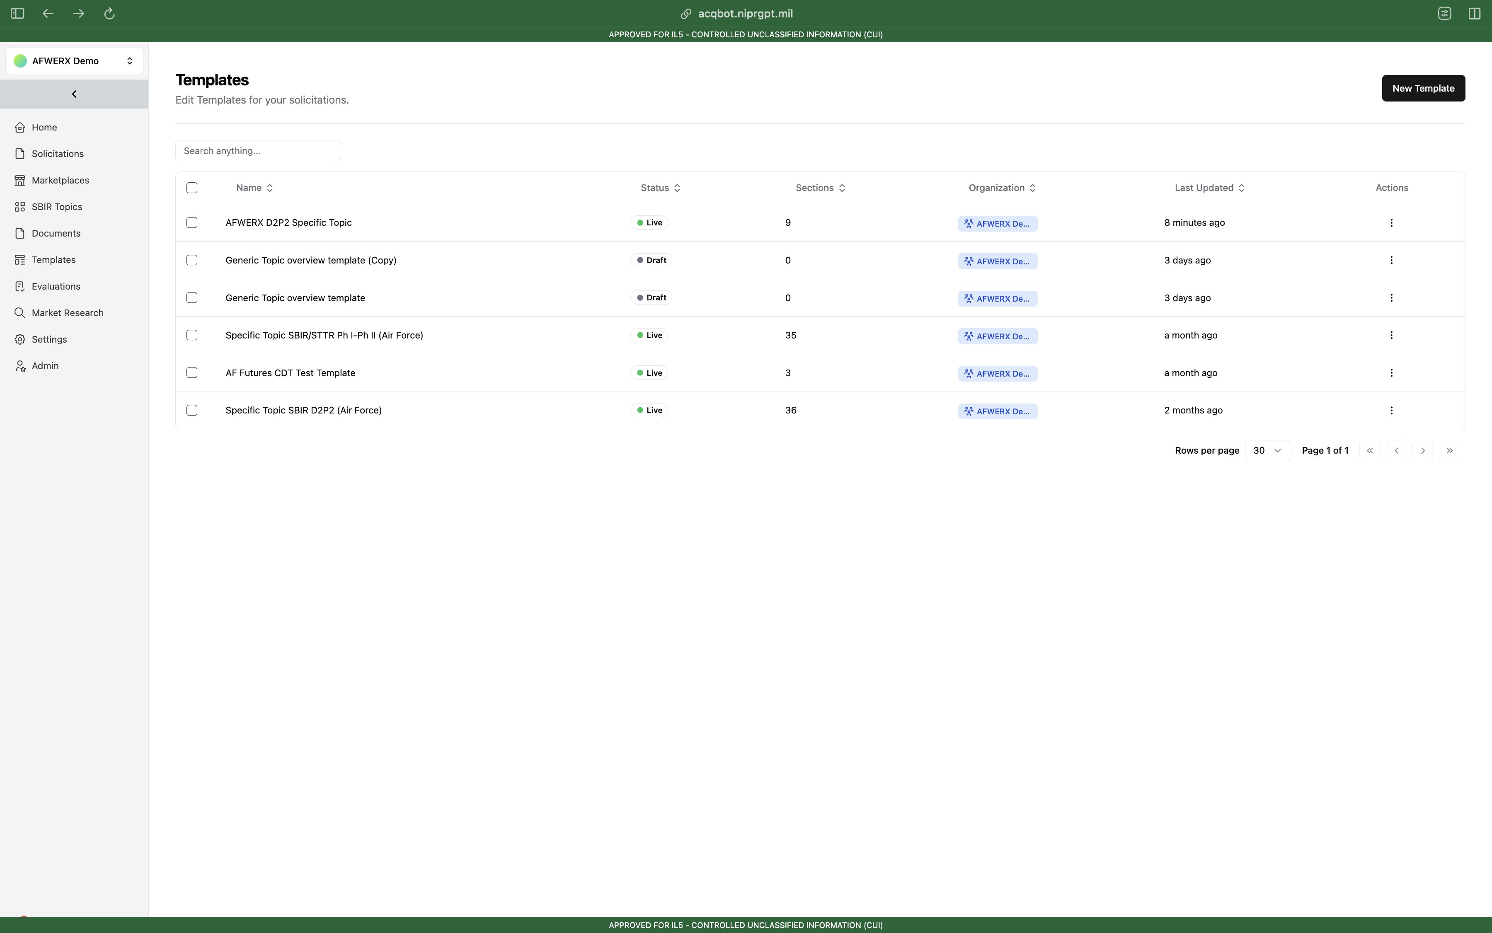1492x933 pixels.
Task: Open the AFWERX Demo organization switcher
Action: [74, 60]
